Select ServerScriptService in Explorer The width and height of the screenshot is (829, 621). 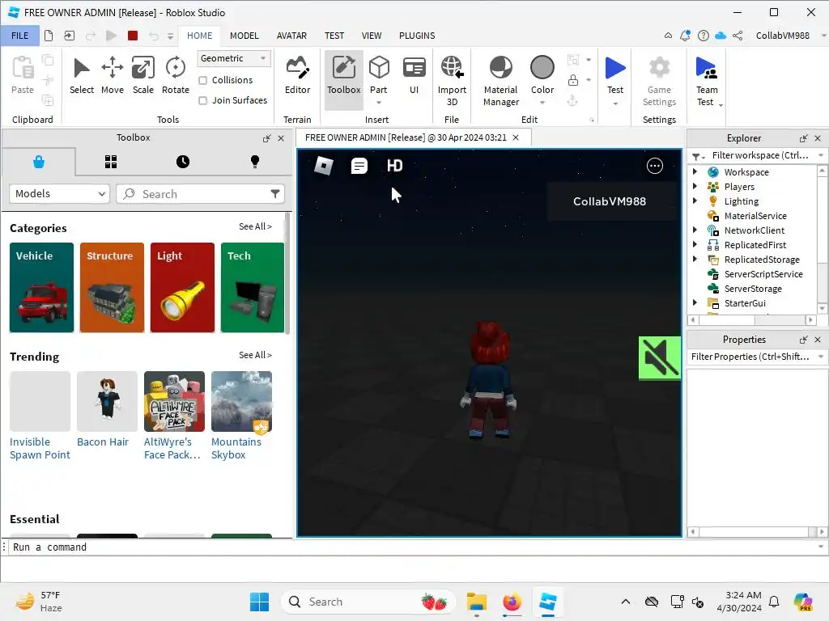point(763,273)
